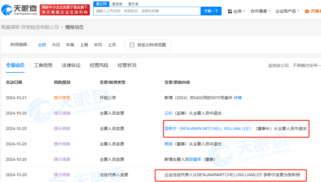Click the 国家中小企业发展子基金 banner
This screenshot has width=321, height=182.
coord(65,10)
